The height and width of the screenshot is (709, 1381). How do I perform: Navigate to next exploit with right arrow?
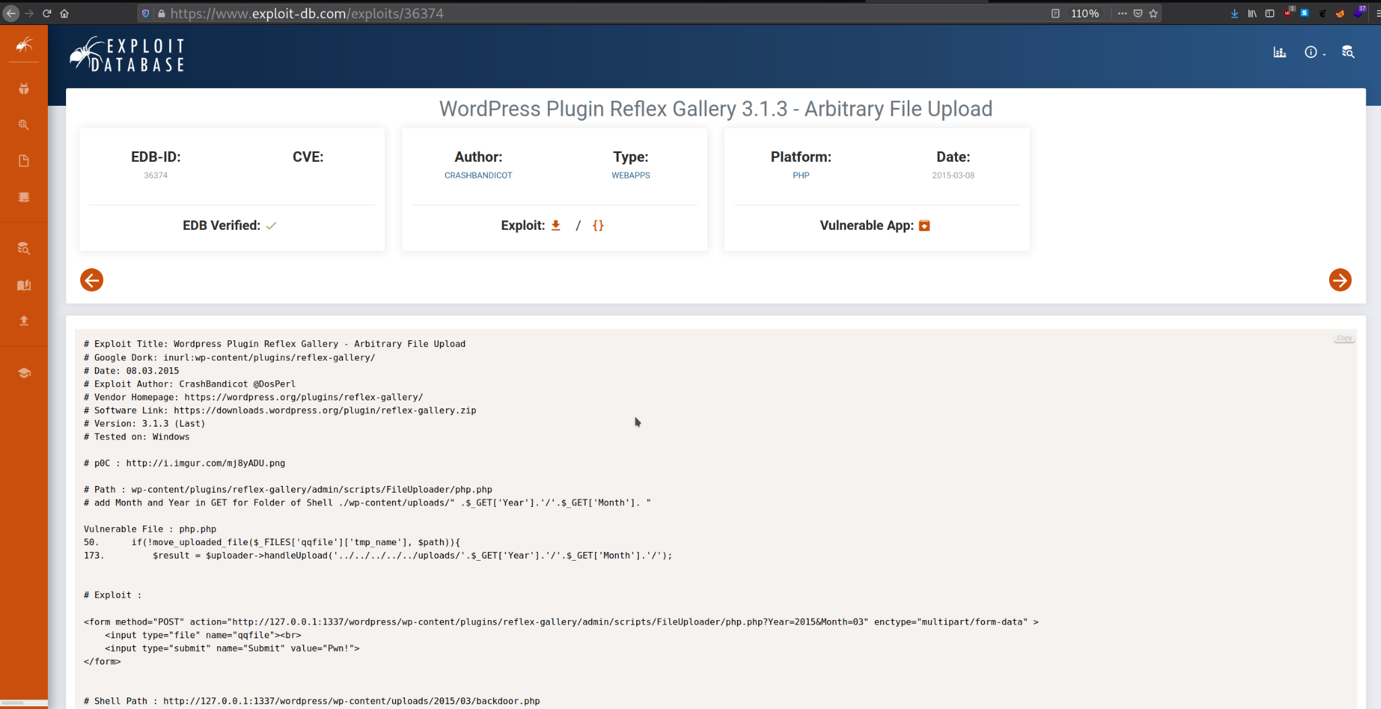pos(1339,280)
